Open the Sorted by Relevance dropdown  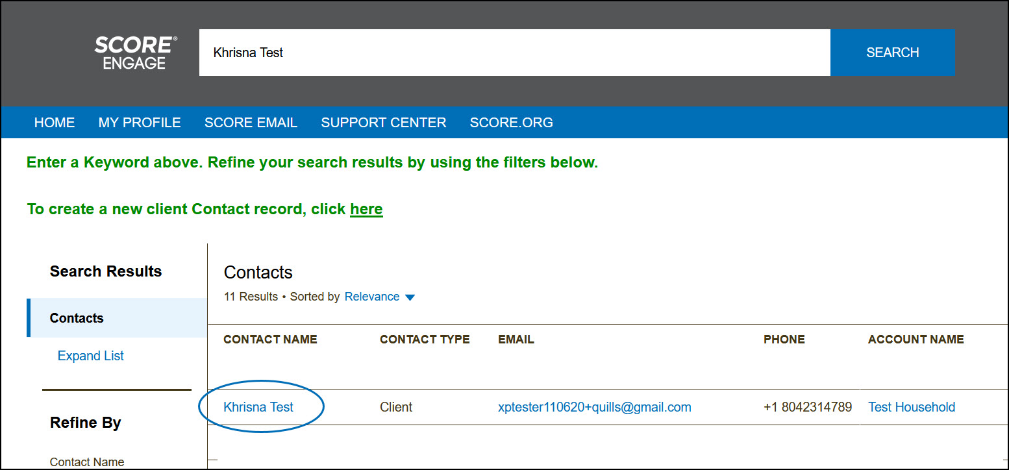[x=379, y=297]
